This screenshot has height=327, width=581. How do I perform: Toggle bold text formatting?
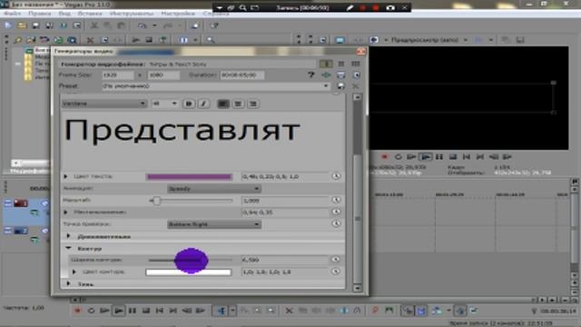click(189, 104)
